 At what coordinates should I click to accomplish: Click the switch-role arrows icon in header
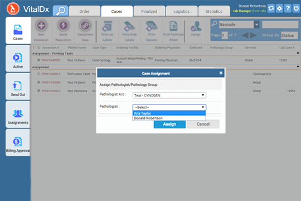pyautogui.click(x=271, y=8)
